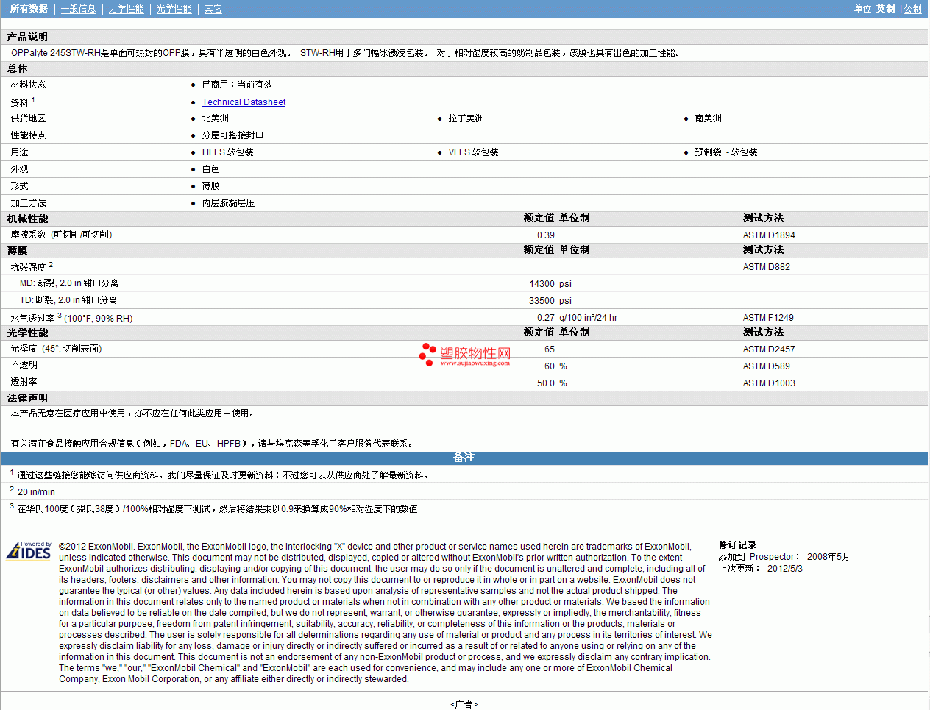Select the 光学性能 tab
Image resolution: width=930 pixels, height=710 pixels.
click(174, 9)
